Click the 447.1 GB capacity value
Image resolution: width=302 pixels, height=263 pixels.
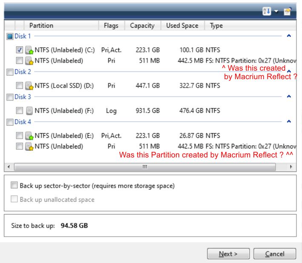coord(148,86)
